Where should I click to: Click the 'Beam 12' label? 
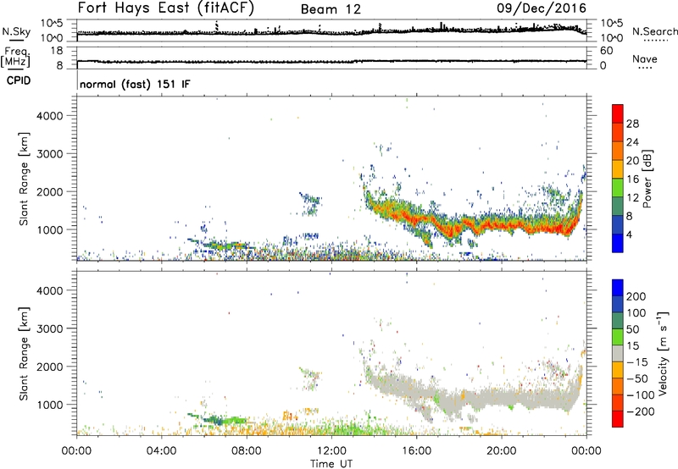(x=331, y=9)
